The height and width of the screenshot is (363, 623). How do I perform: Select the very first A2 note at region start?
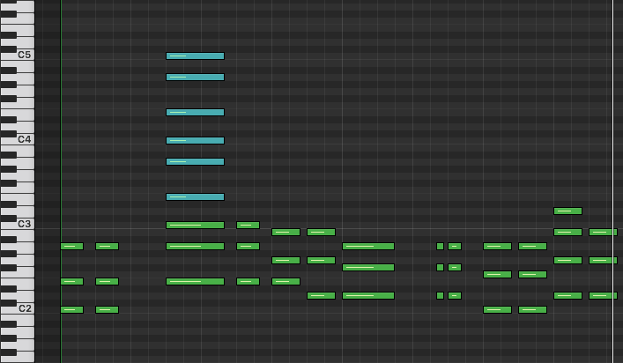click(72, 246)
